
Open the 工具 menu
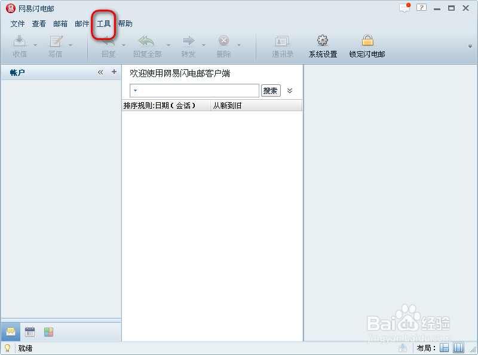click(103, 24)
